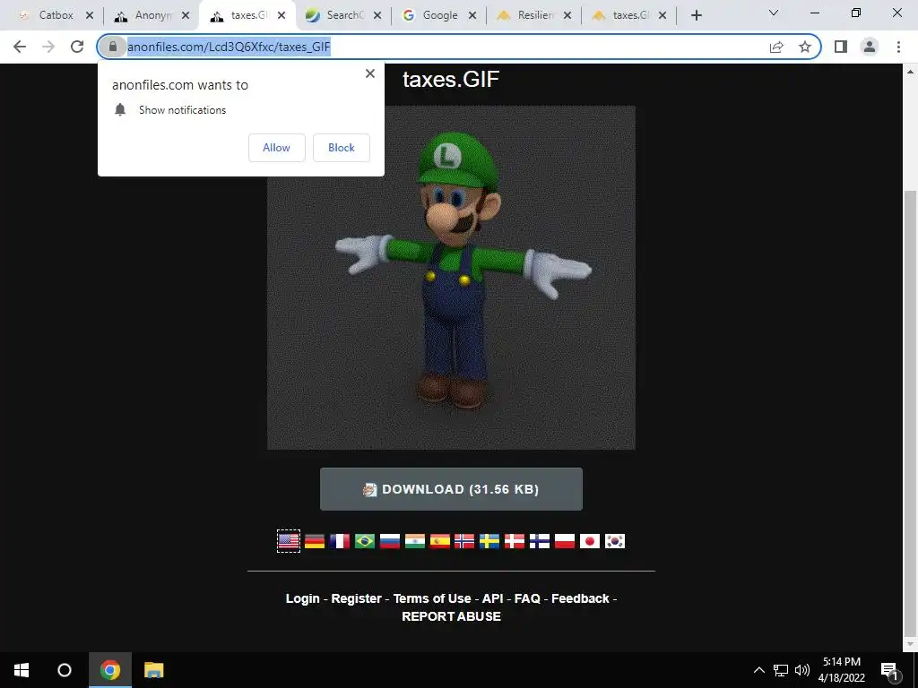The width and height of the screenshot is (918, 688).
Task: Reload the anonfiles page
Action: click(x=77, y=47)
